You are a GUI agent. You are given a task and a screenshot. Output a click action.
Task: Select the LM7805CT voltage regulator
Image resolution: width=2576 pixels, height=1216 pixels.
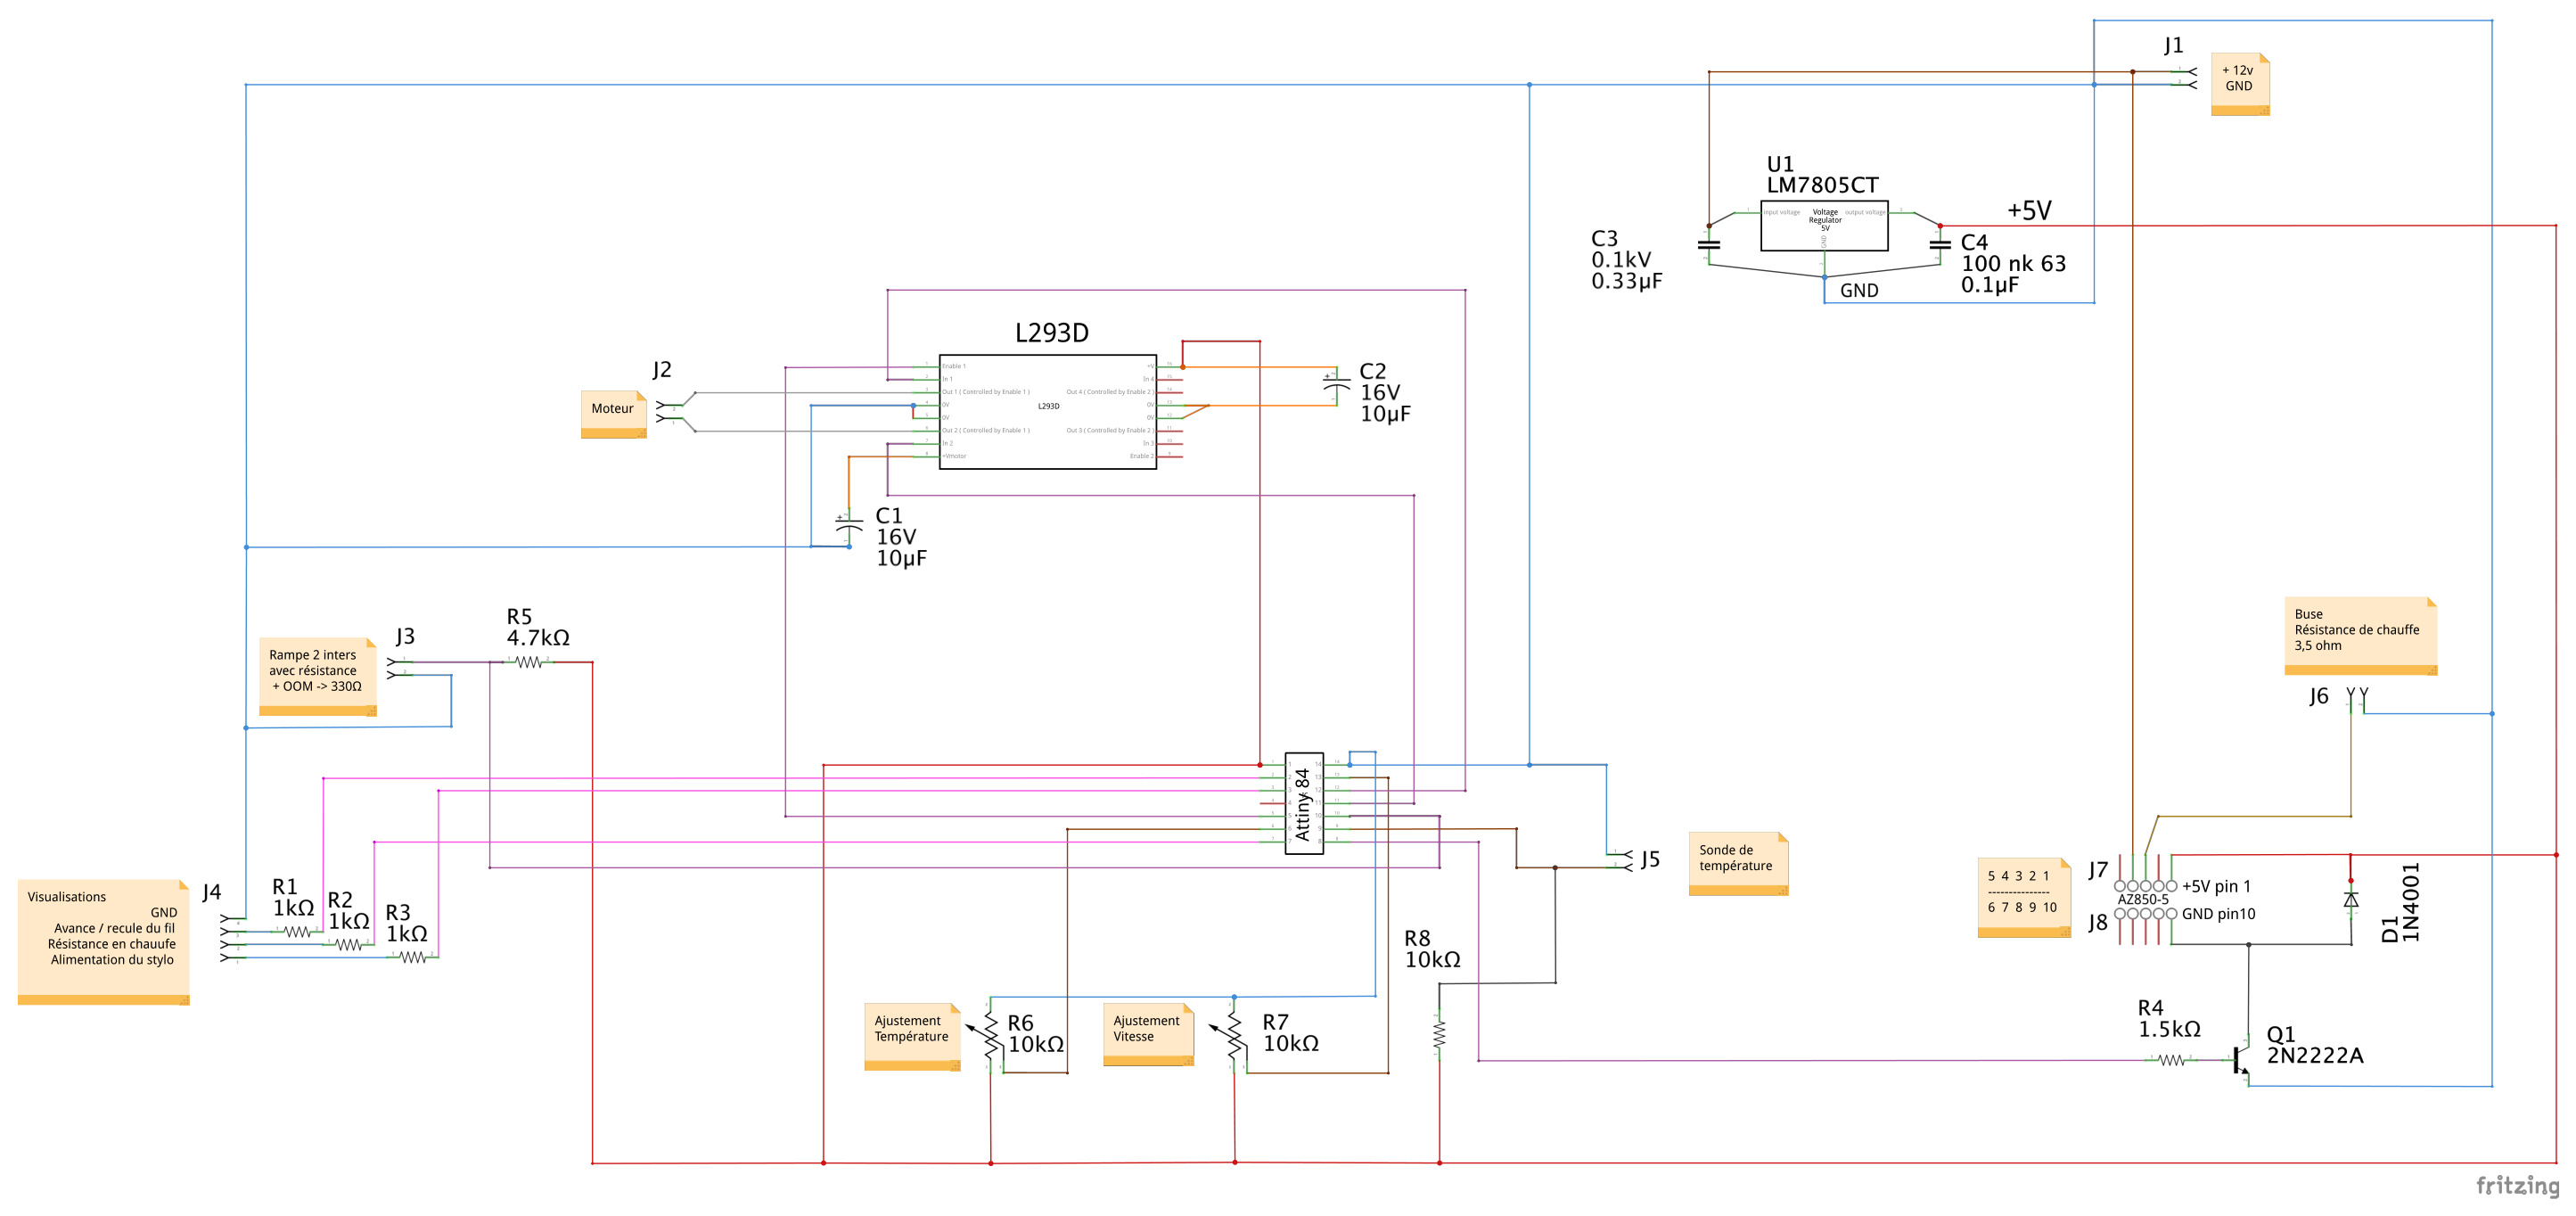1824,225
